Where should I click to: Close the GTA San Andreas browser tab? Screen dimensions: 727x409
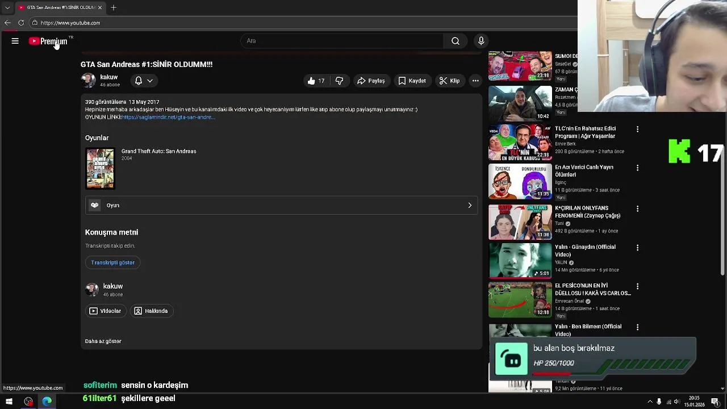point(100,7)
